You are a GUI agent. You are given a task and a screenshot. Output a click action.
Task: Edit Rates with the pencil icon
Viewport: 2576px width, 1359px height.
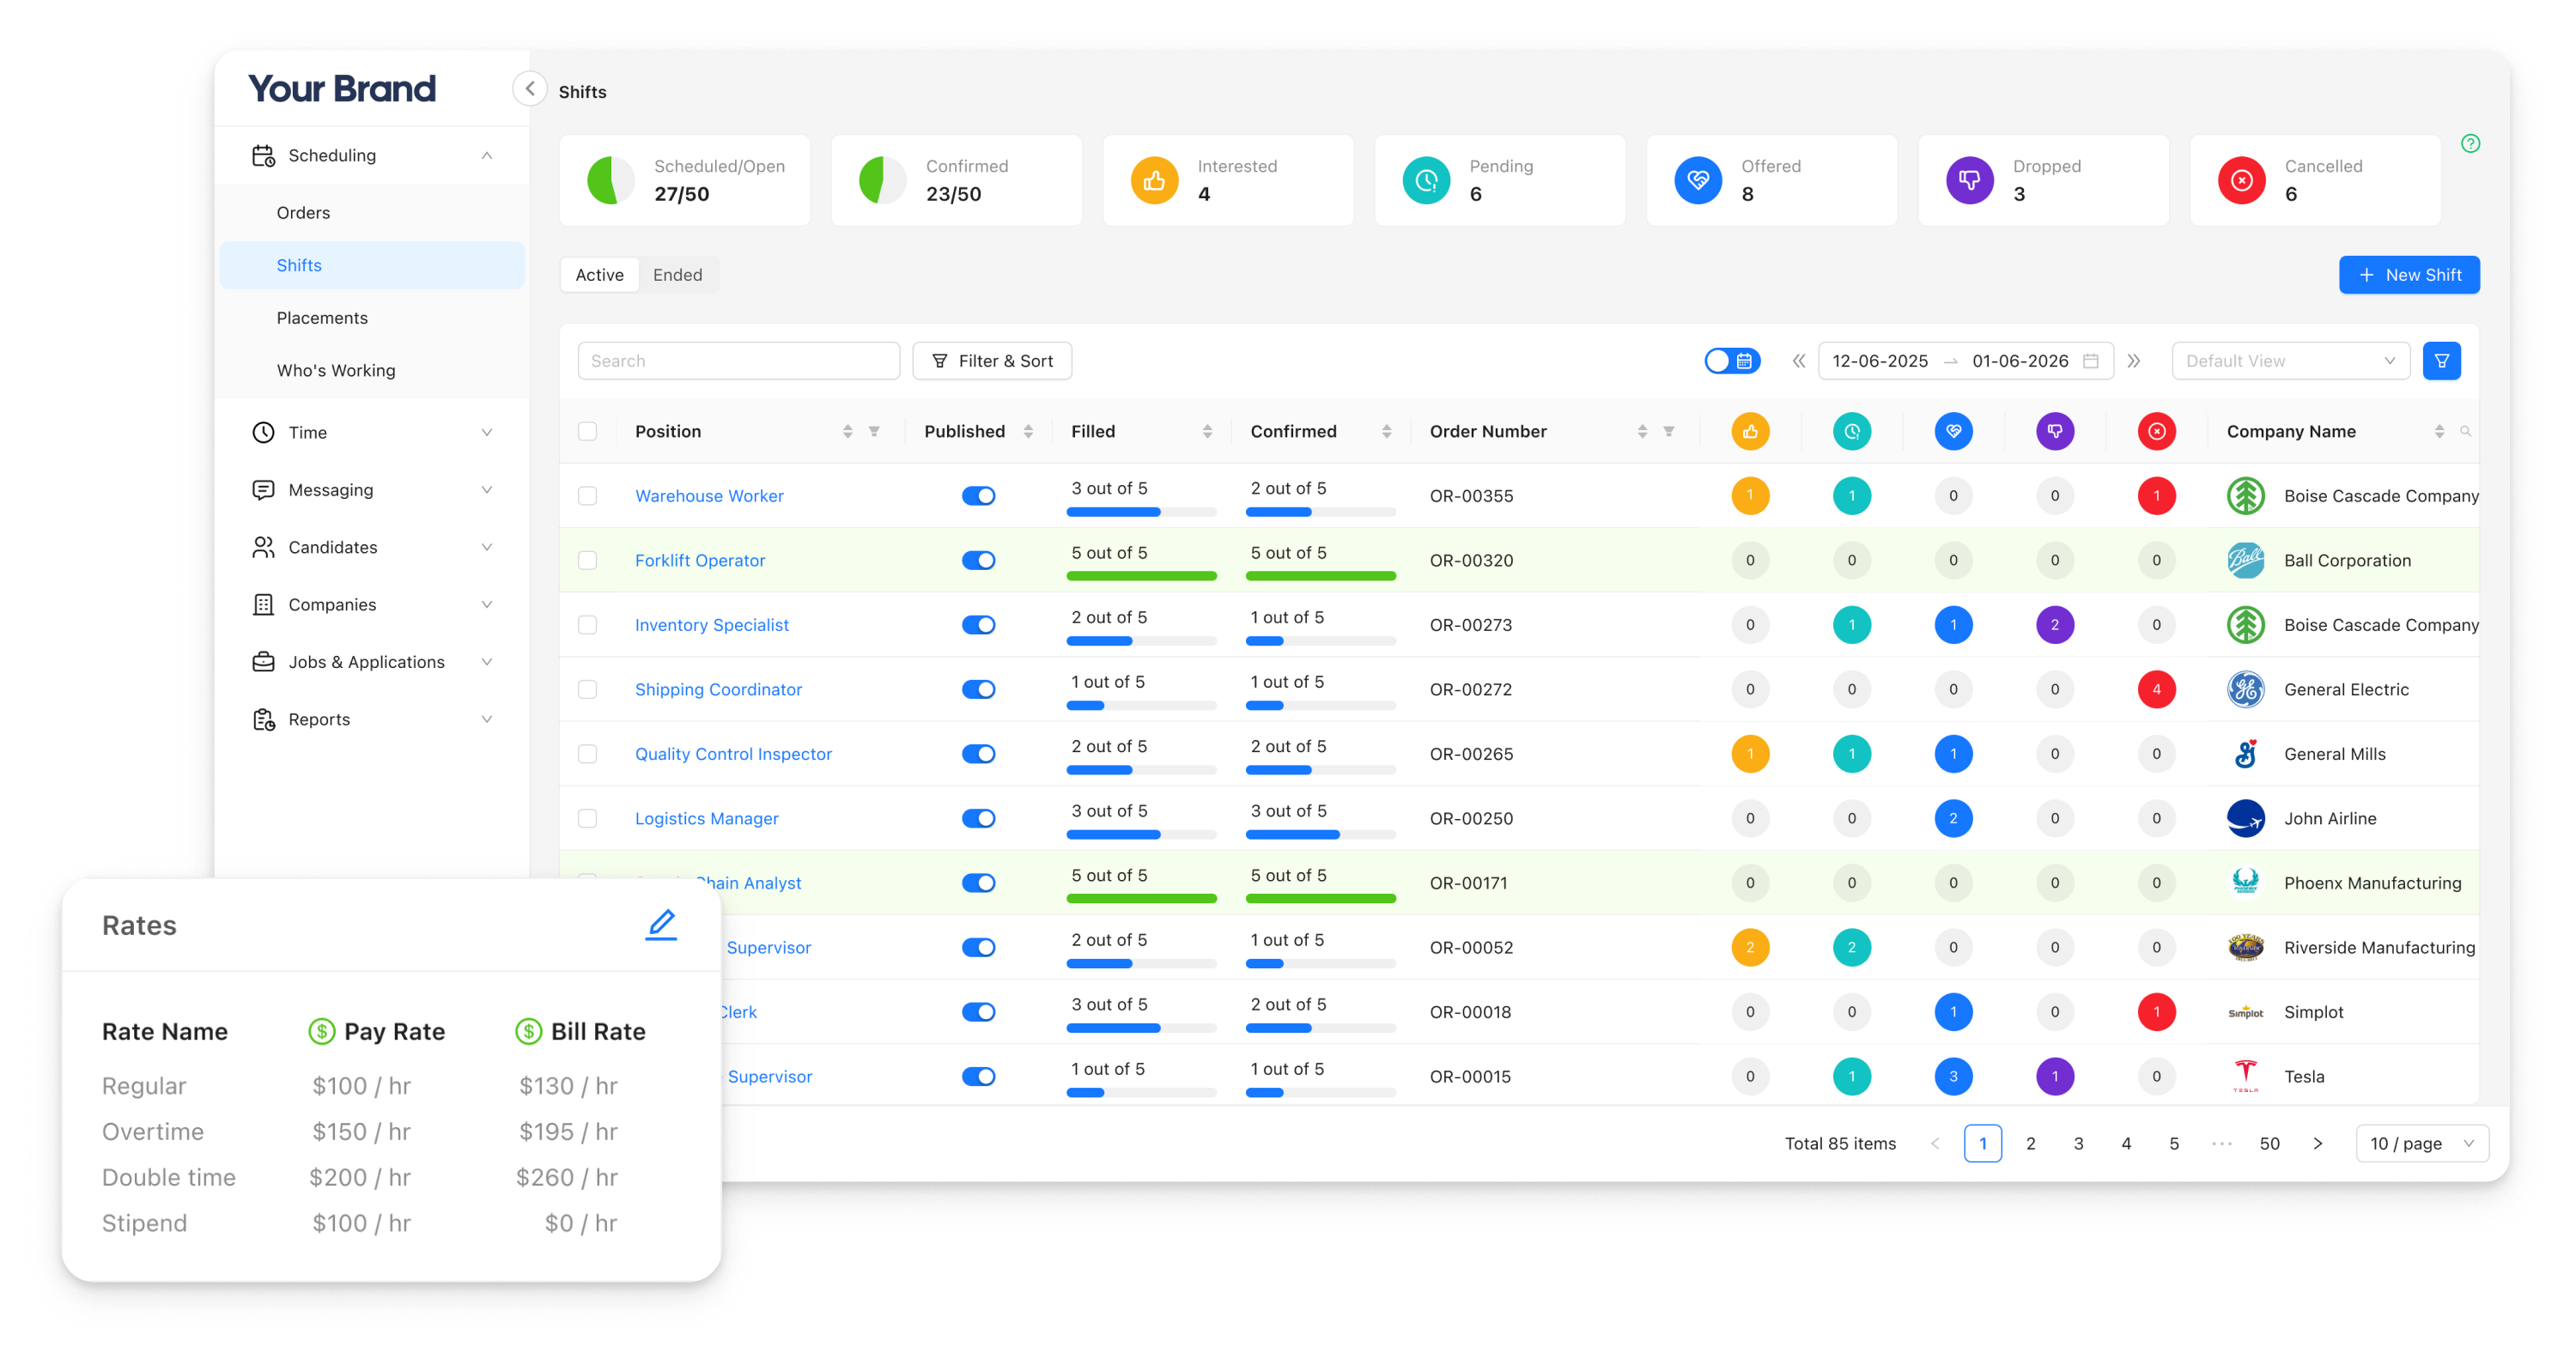661,924
